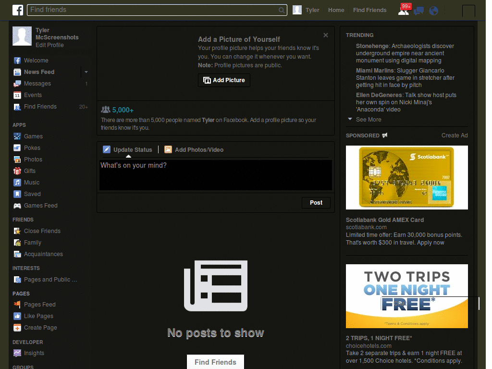Image resolution: width=492 pixels, height=369 pixels.
Task: Open the Miami Marlins trending story
Action: pos(405,78)
